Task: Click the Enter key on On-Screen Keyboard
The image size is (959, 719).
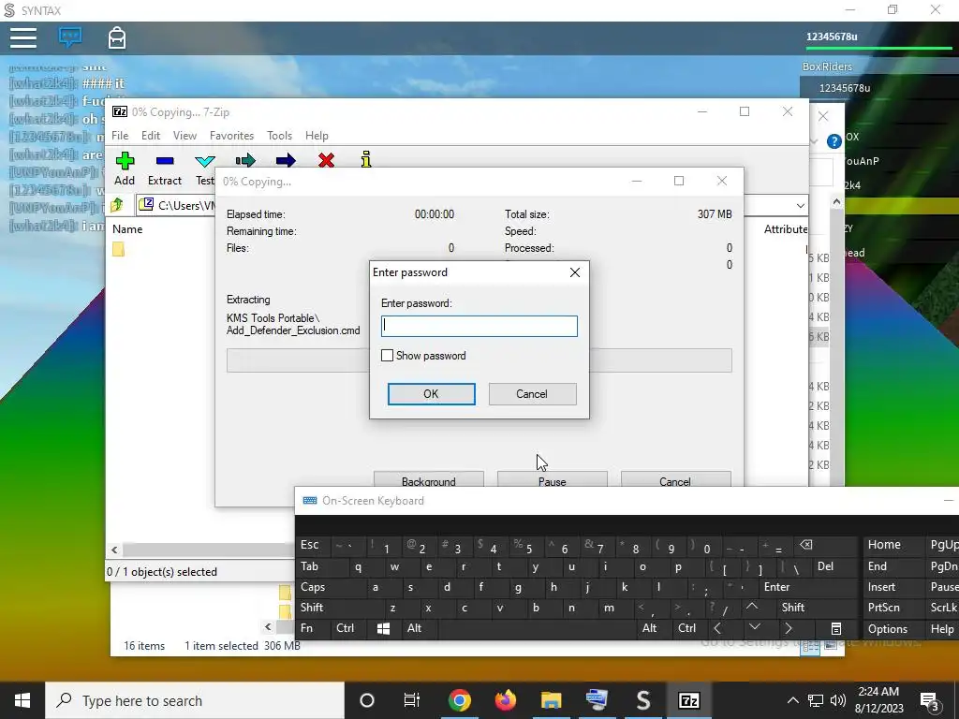Action: 776,587
